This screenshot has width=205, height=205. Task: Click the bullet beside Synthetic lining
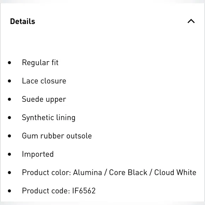[x=10, y=118]
